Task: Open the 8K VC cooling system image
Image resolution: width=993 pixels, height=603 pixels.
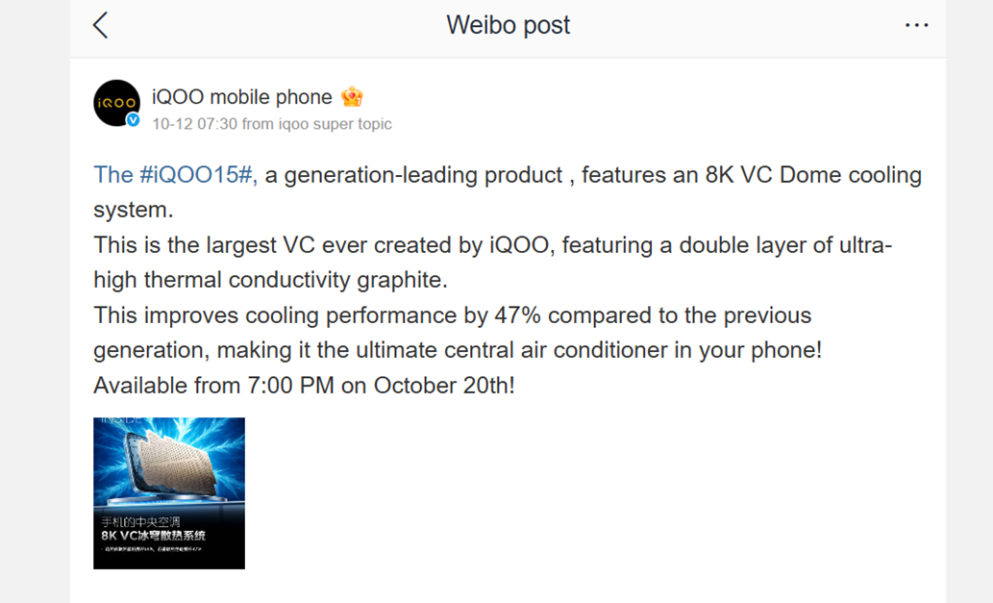Action: tap(168, 492)
